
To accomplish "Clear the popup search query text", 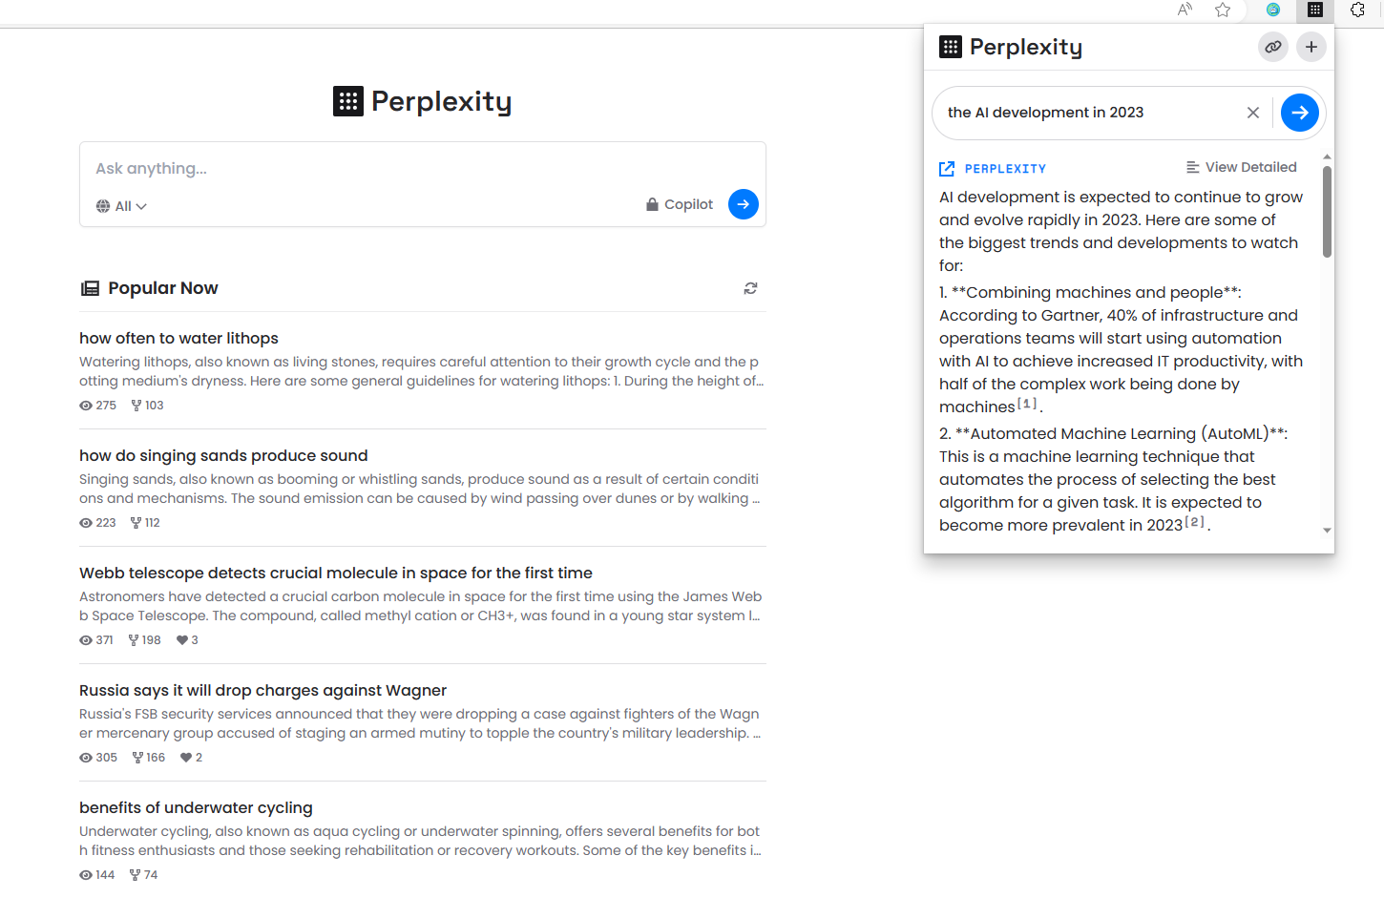I will 1253,113.
